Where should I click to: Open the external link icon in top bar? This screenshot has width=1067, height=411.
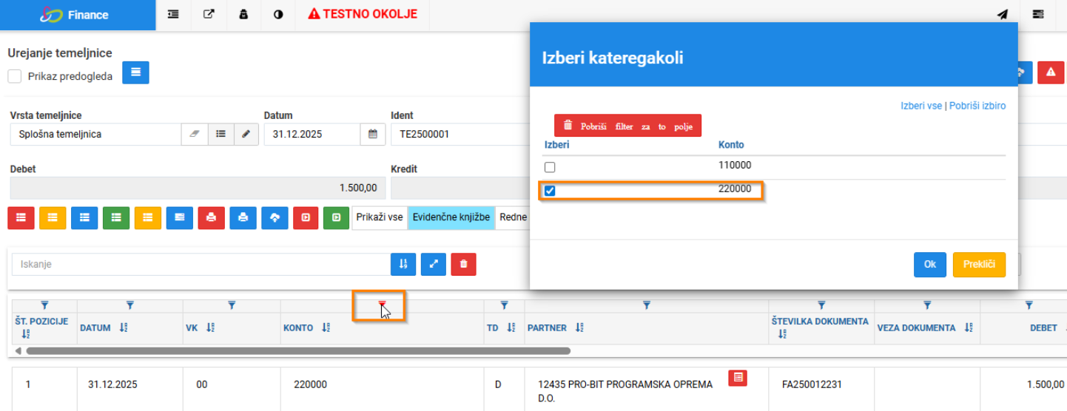pyautogui.click(x=209, y=14)
